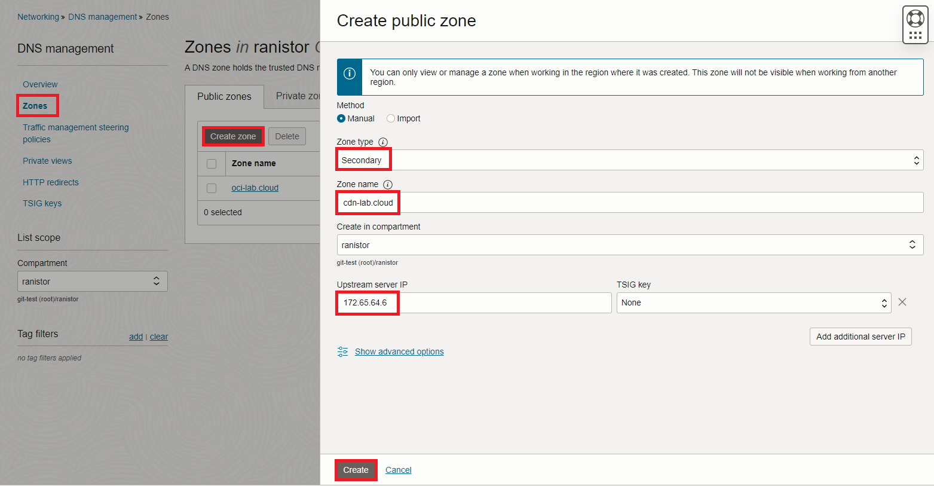Viewport: 934px width, 486px height.
Task: Open the Create in compartment dropdown
Action: click(630, 245)
